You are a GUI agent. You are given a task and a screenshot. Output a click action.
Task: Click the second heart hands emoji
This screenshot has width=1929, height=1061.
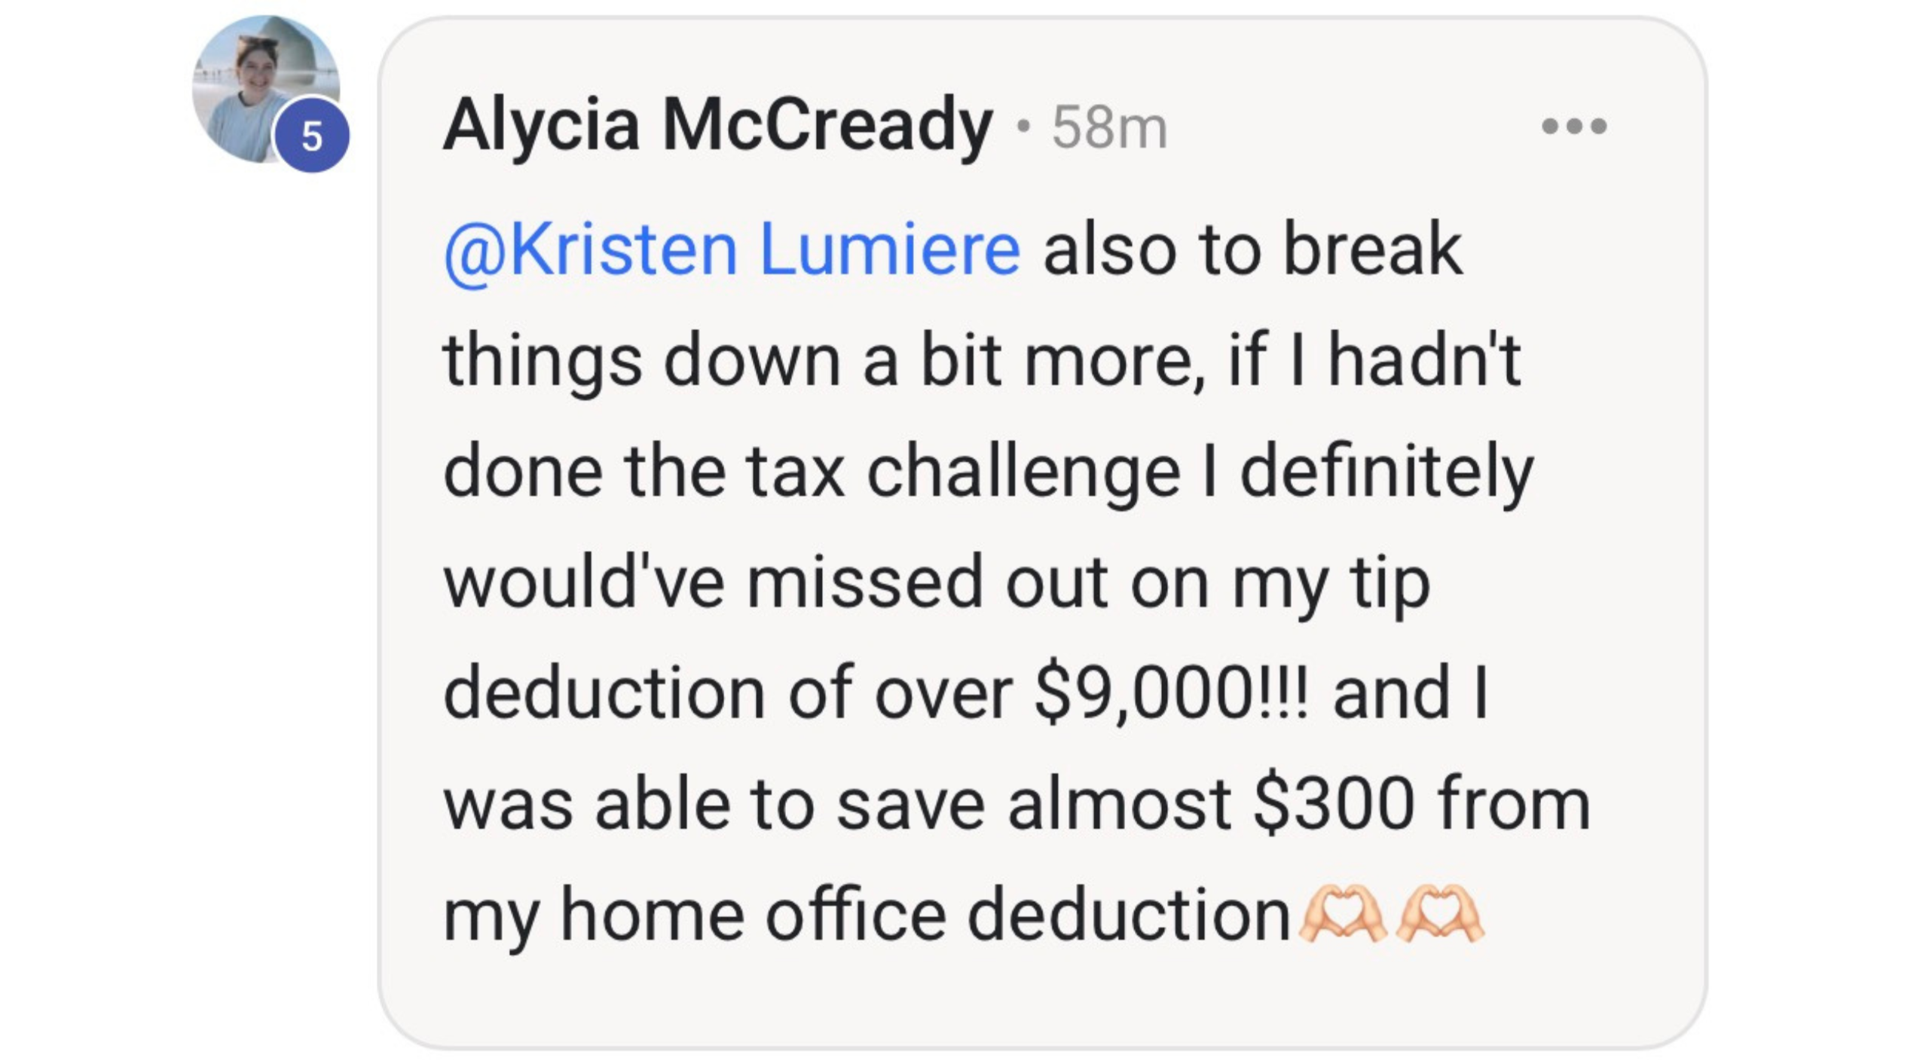1439,915
